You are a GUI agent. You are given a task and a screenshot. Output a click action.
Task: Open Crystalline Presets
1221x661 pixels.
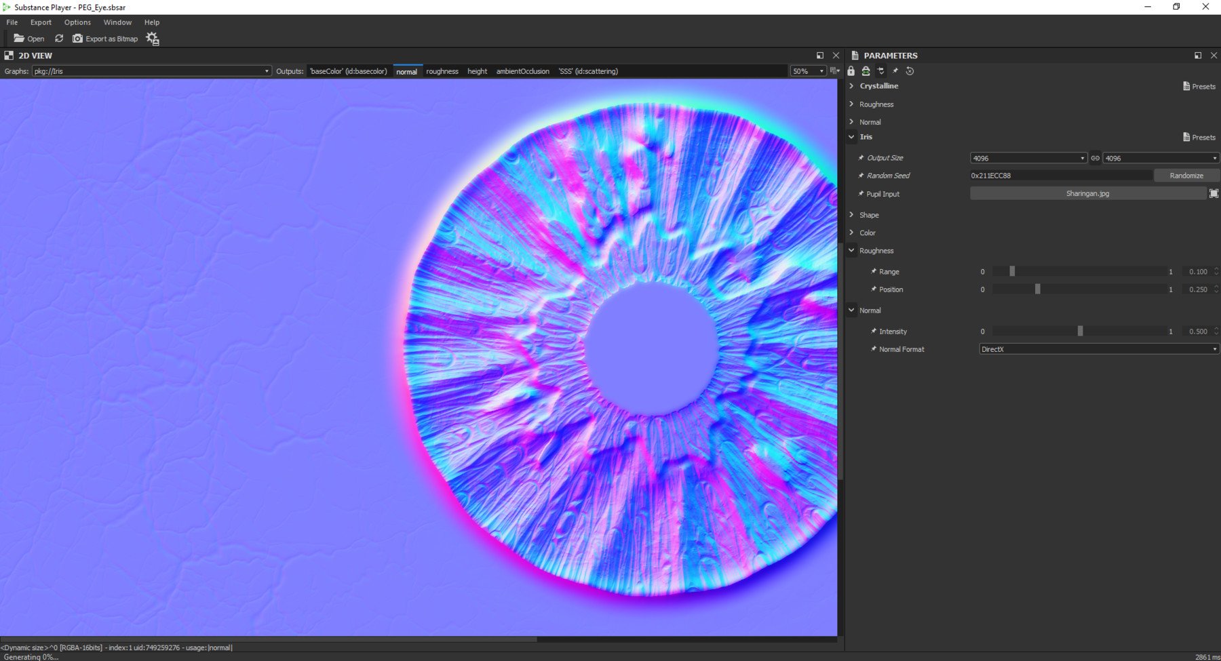tap(1199, 86)
